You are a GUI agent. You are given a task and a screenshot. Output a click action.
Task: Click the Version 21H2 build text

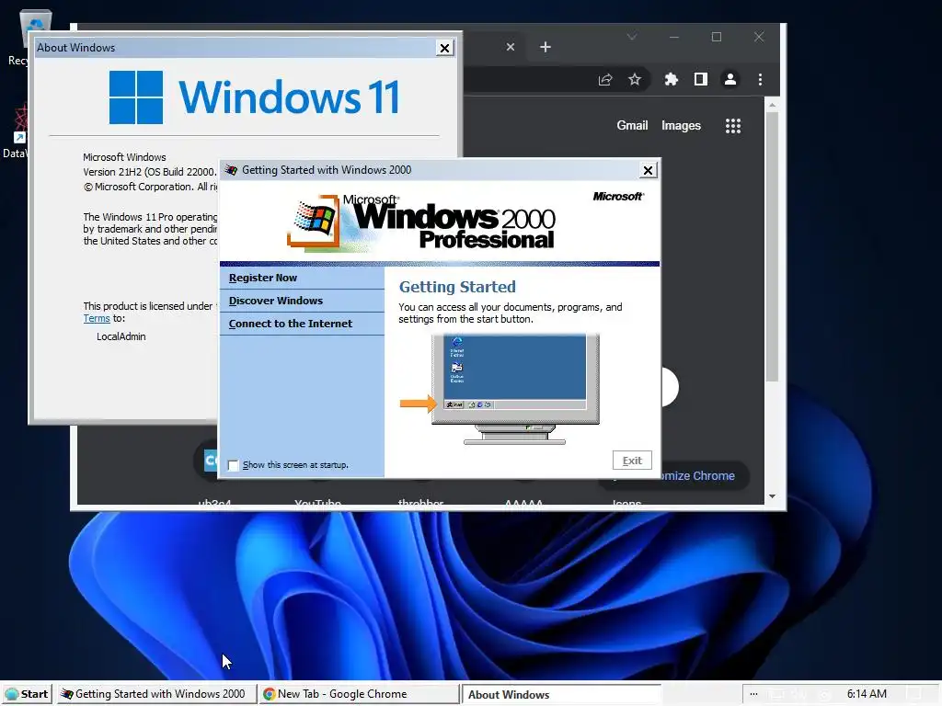149,172
